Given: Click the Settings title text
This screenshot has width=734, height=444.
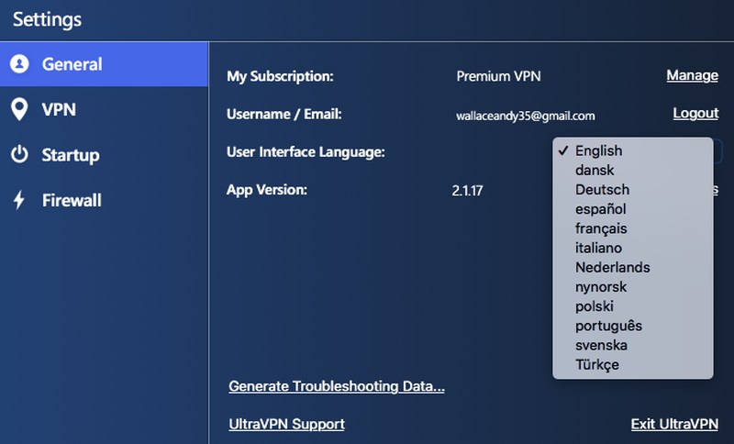Looking at the screenshot, I should [x=48, y=19].
